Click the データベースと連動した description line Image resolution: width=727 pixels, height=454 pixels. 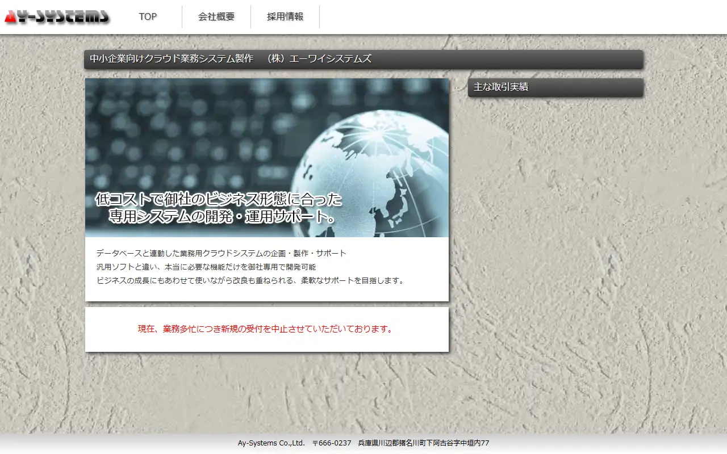coord(222,253)
